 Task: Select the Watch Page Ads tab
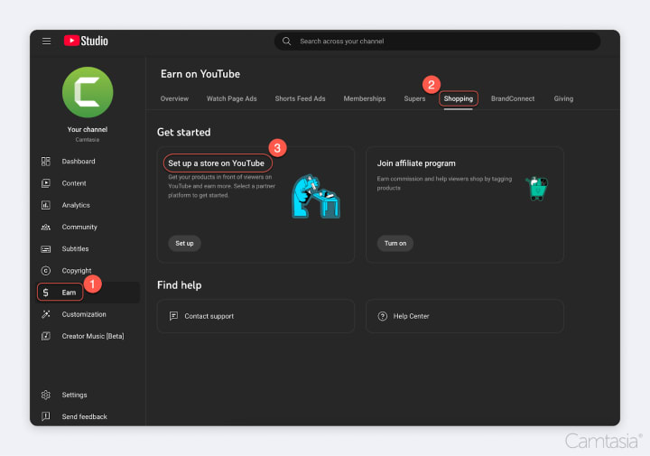pos(232,98)
